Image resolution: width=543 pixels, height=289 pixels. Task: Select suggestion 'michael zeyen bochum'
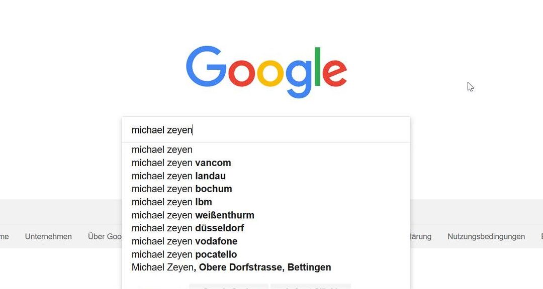[266, 189]
